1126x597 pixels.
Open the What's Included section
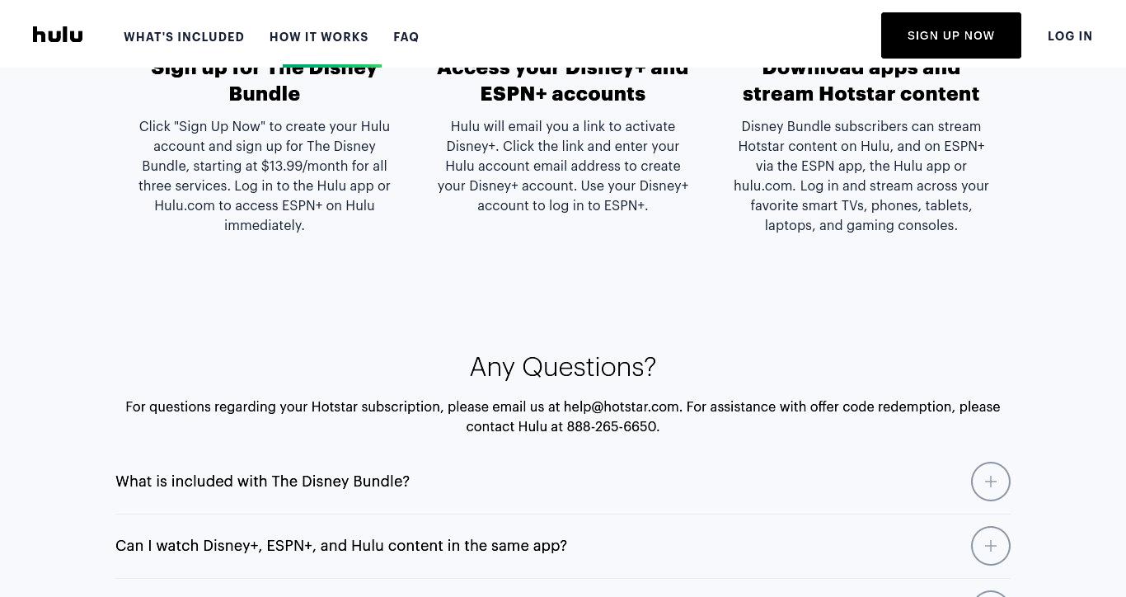pos(184,37)
